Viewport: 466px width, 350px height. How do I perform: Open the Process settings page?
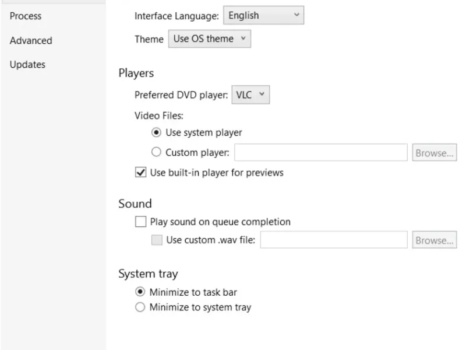26,16
